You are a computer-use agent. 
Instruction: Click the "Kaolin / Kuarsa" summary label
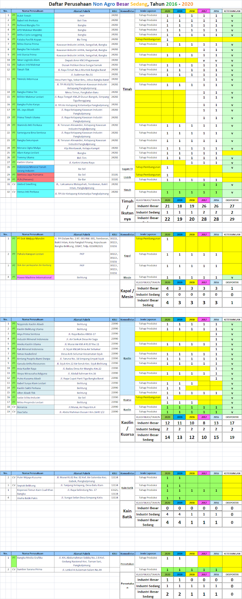pos(127,428)
